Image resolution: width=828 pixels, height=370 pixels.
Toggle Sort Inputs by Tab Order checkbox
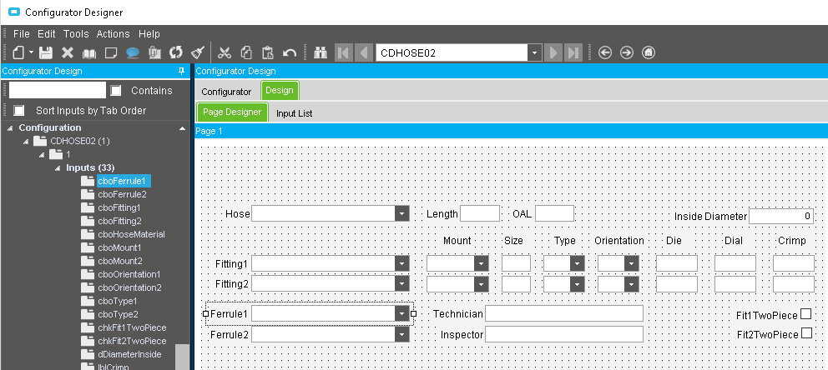point(19,111)
